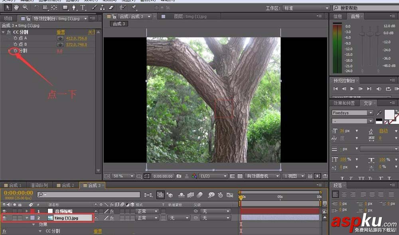Image resolution: width=399 pixels, height=235 pixels.
Task: Select the Puppet Pin tool
Action: point(134,8)
